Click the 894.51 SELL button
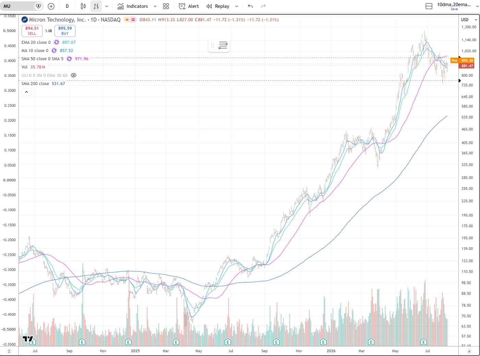The width and height of the screenshot is (480, 356). (32, 31)
